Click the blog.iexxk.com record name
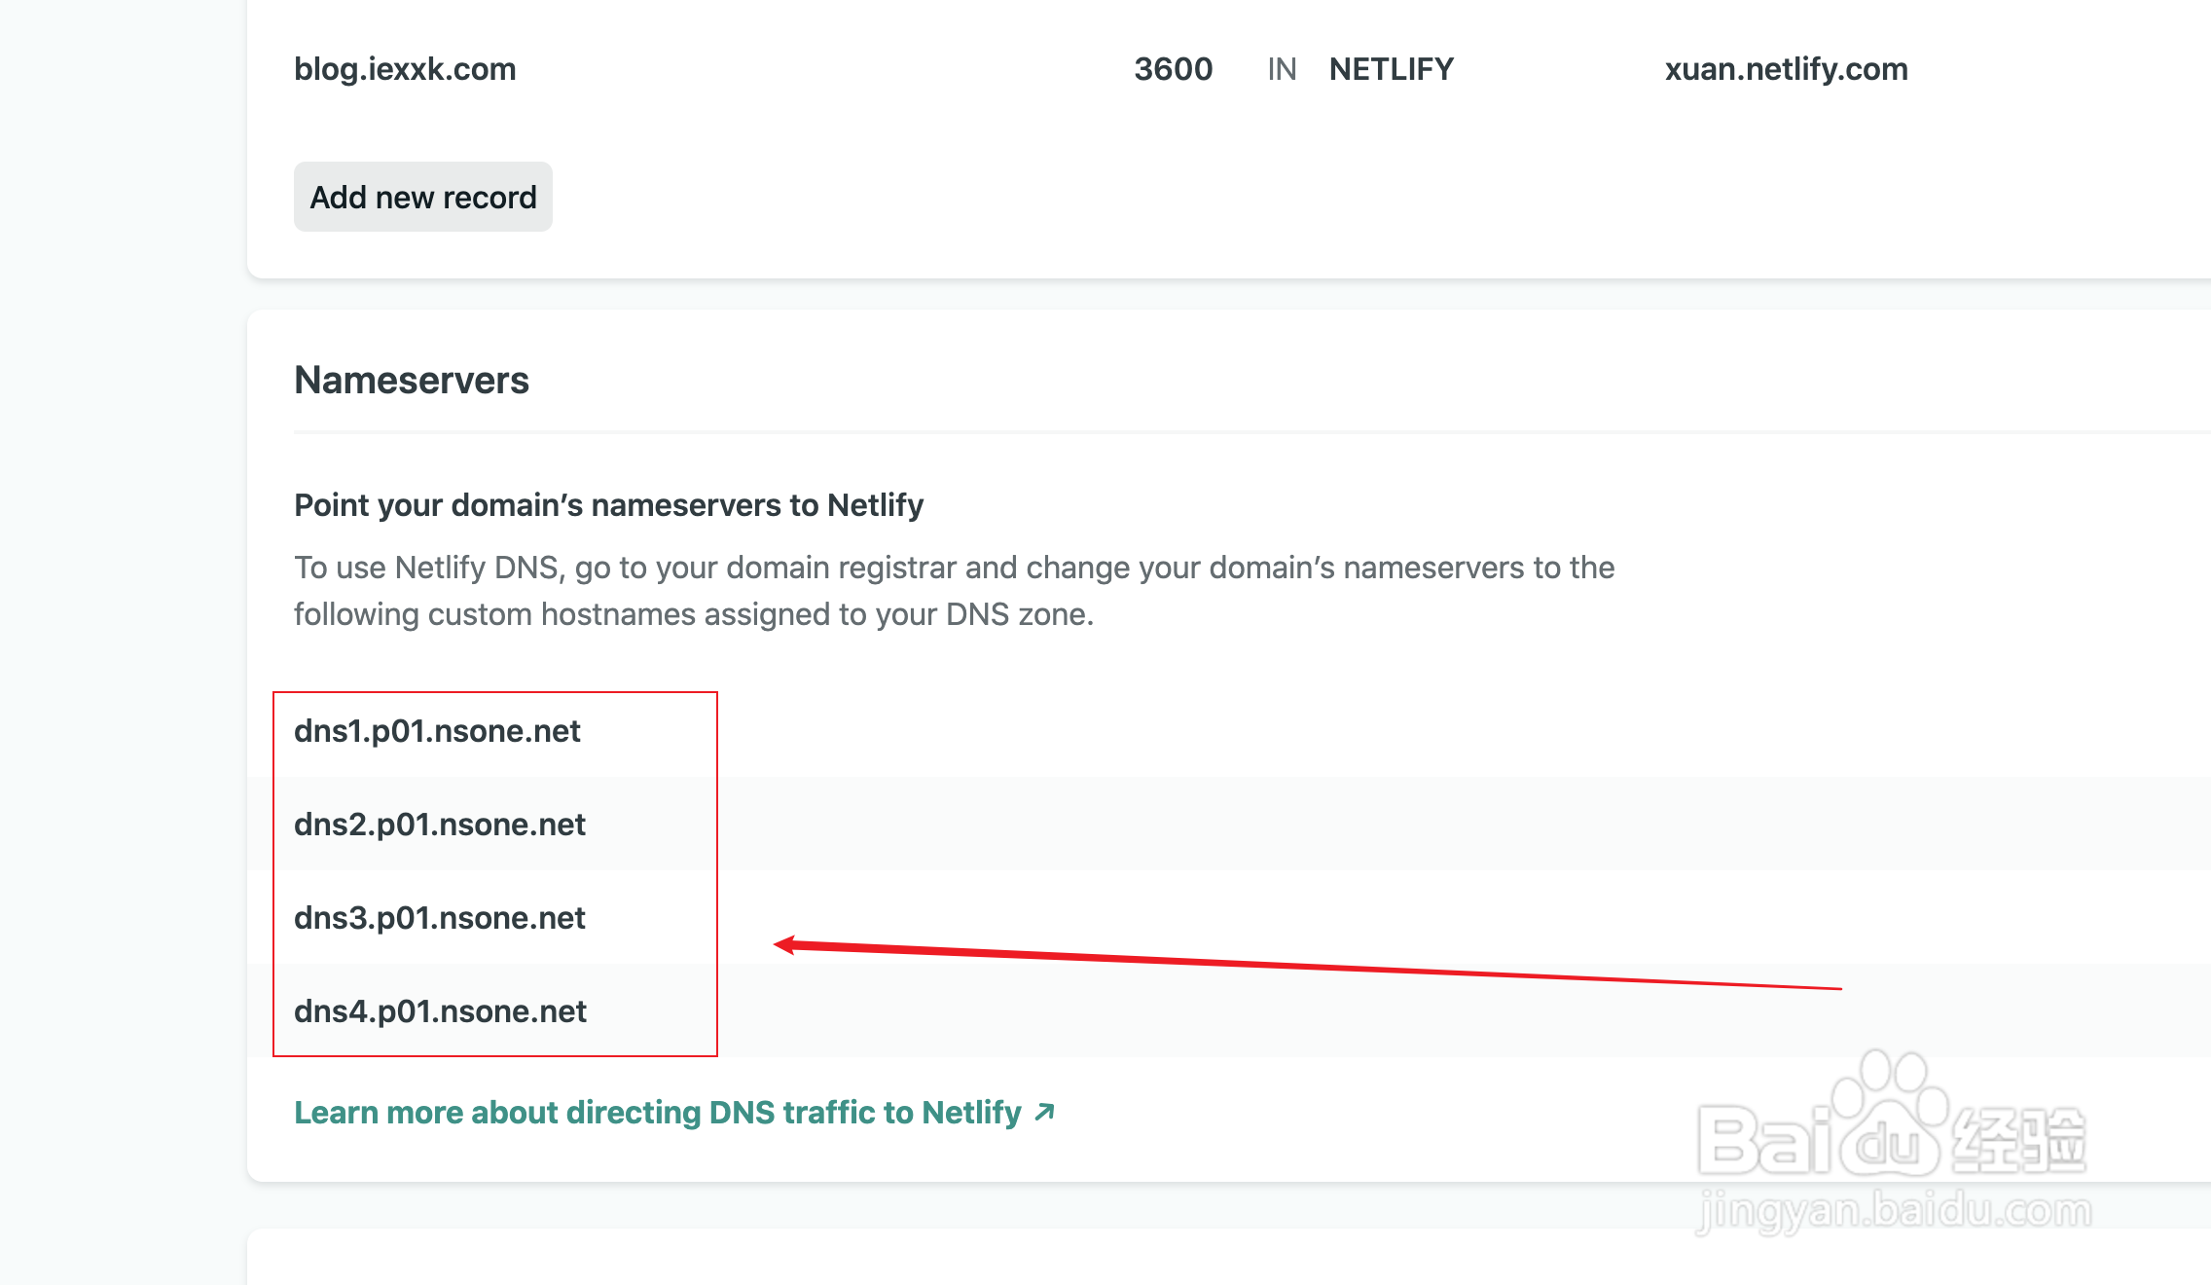This screenshot has height=1285, width=2211. (405, 69)
